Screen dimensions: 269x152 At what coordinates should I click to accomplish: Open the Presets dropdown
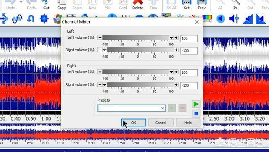(x=162, y=108)
